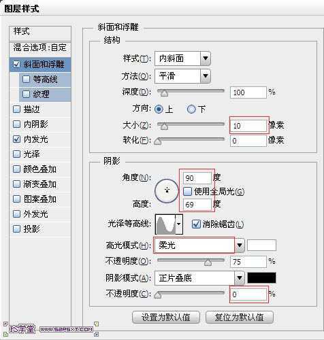Enable the 等高线 checkbox
Viewport: 324px width, 340px height.
(26, 80)
